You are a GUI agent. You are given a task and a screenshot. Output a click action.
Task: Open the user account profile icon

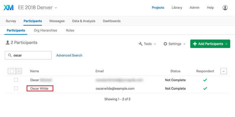coord(225,8)
